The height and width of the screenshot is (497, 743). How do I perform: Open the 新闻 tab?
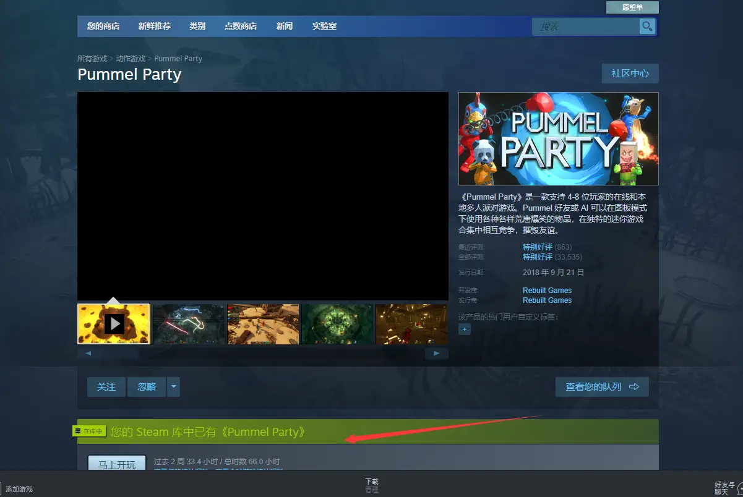click(285, 27)
